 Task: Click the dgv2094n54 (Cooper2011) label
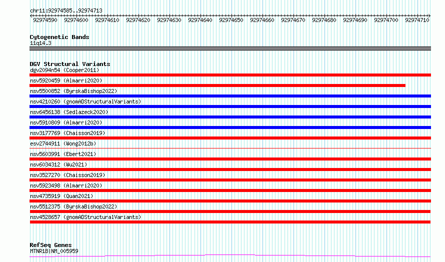(x=64, y=70)
